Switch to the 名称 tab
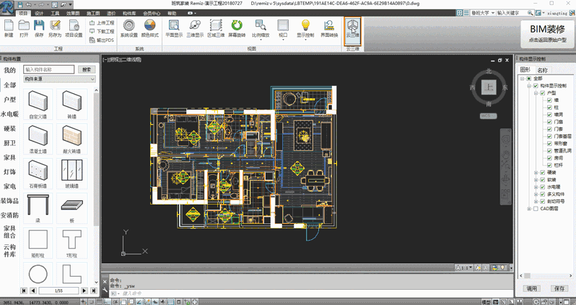The width and height of the screenshot is (576, 305). click(542, 70)
